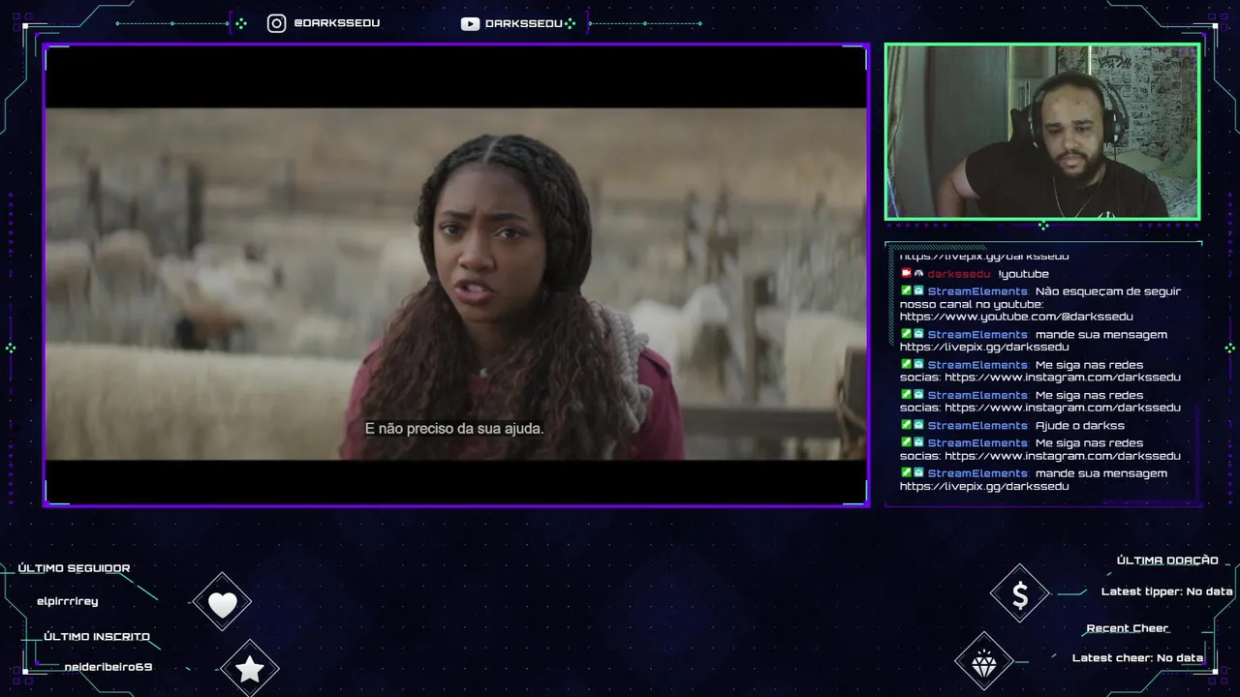Click 'Latest cheer: No data' text

coord(1137,658)
